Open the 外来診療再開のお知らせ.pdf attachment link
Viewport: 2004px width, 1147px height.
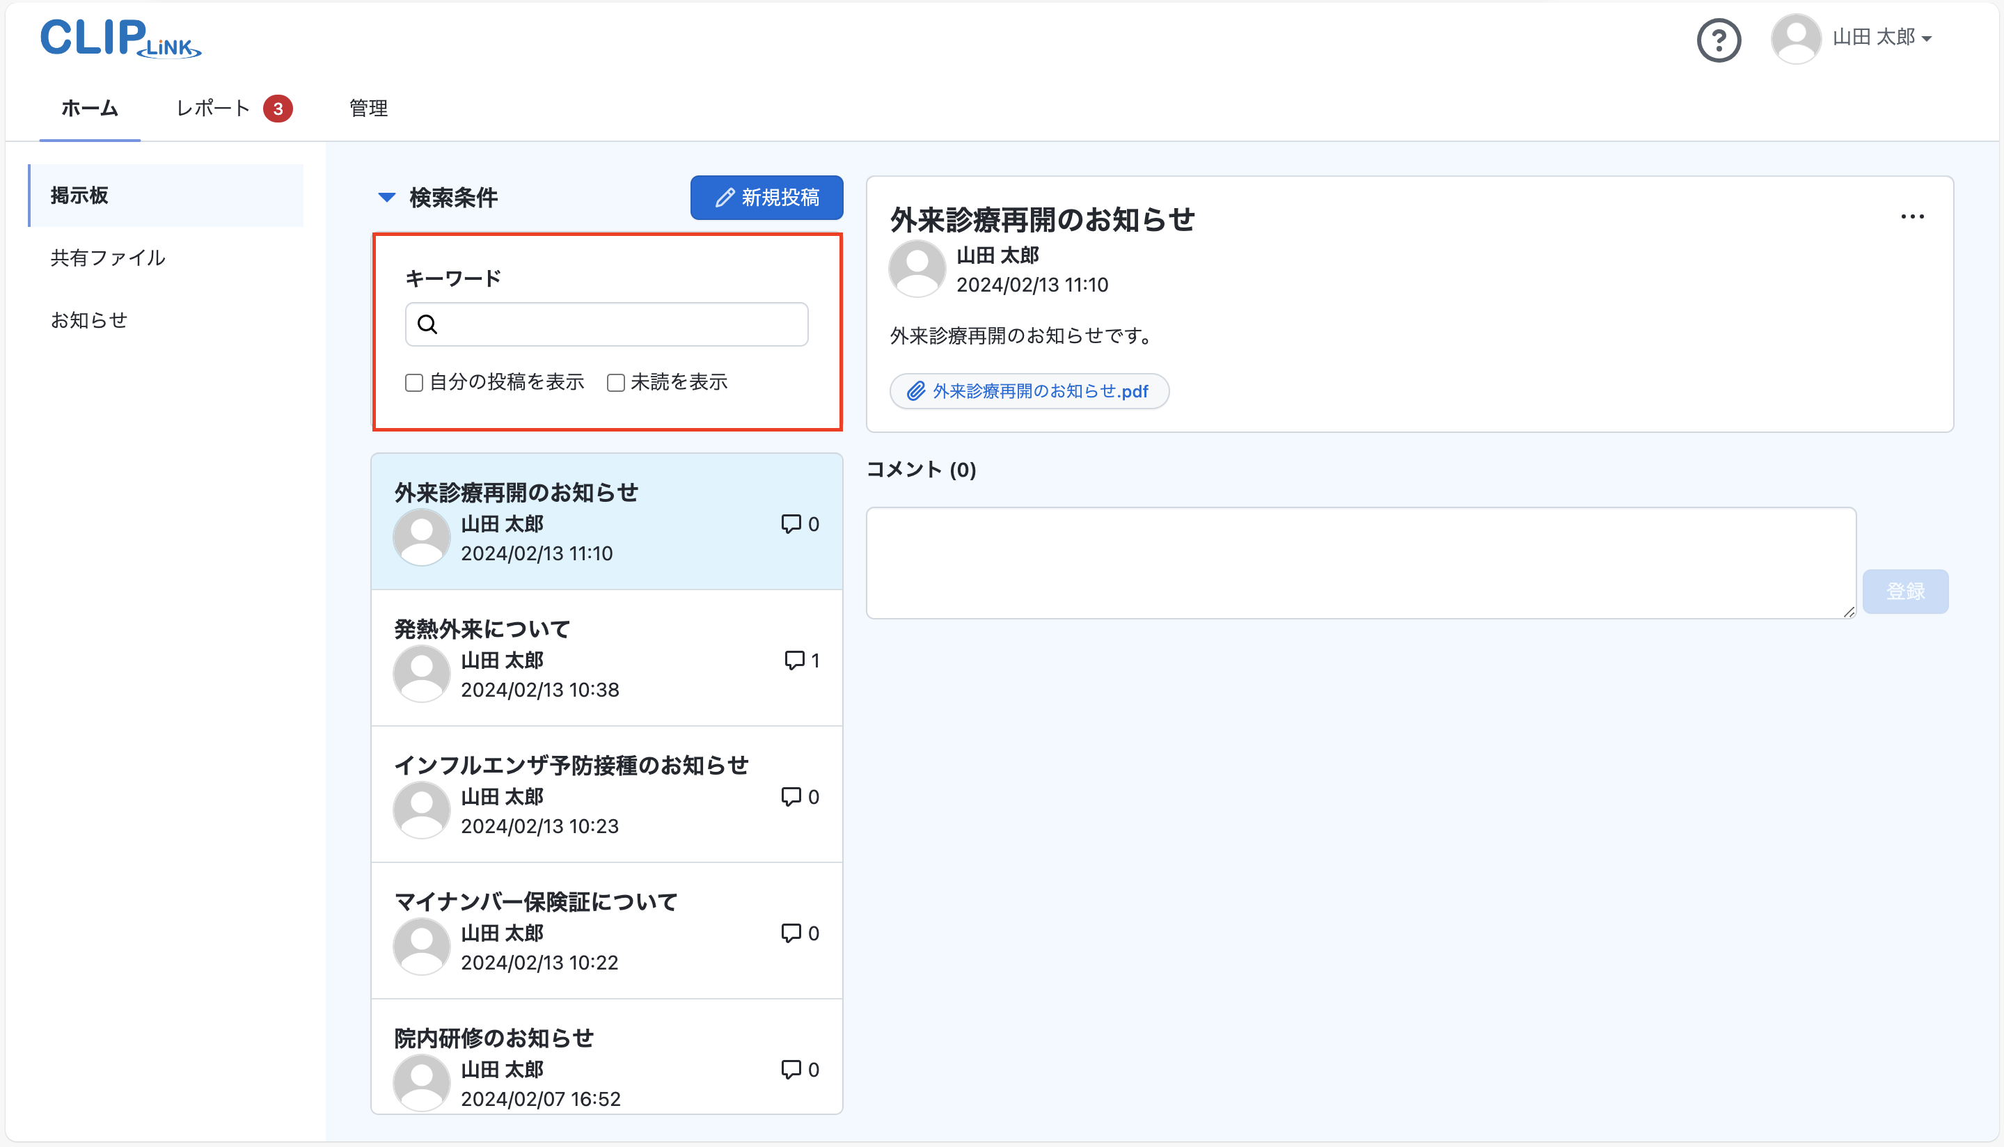(x=1040, y=390)
